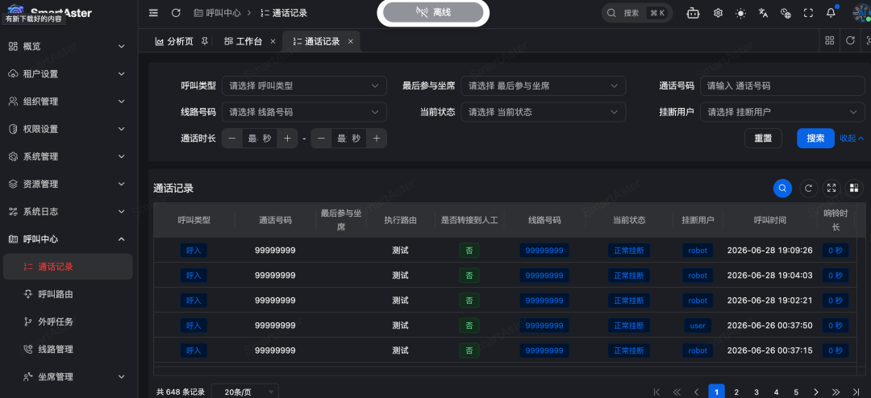Collapse the 呼叫中心 sidebar menu
Image resolution: width=871 pixels, height=398 pixels.
68,239
